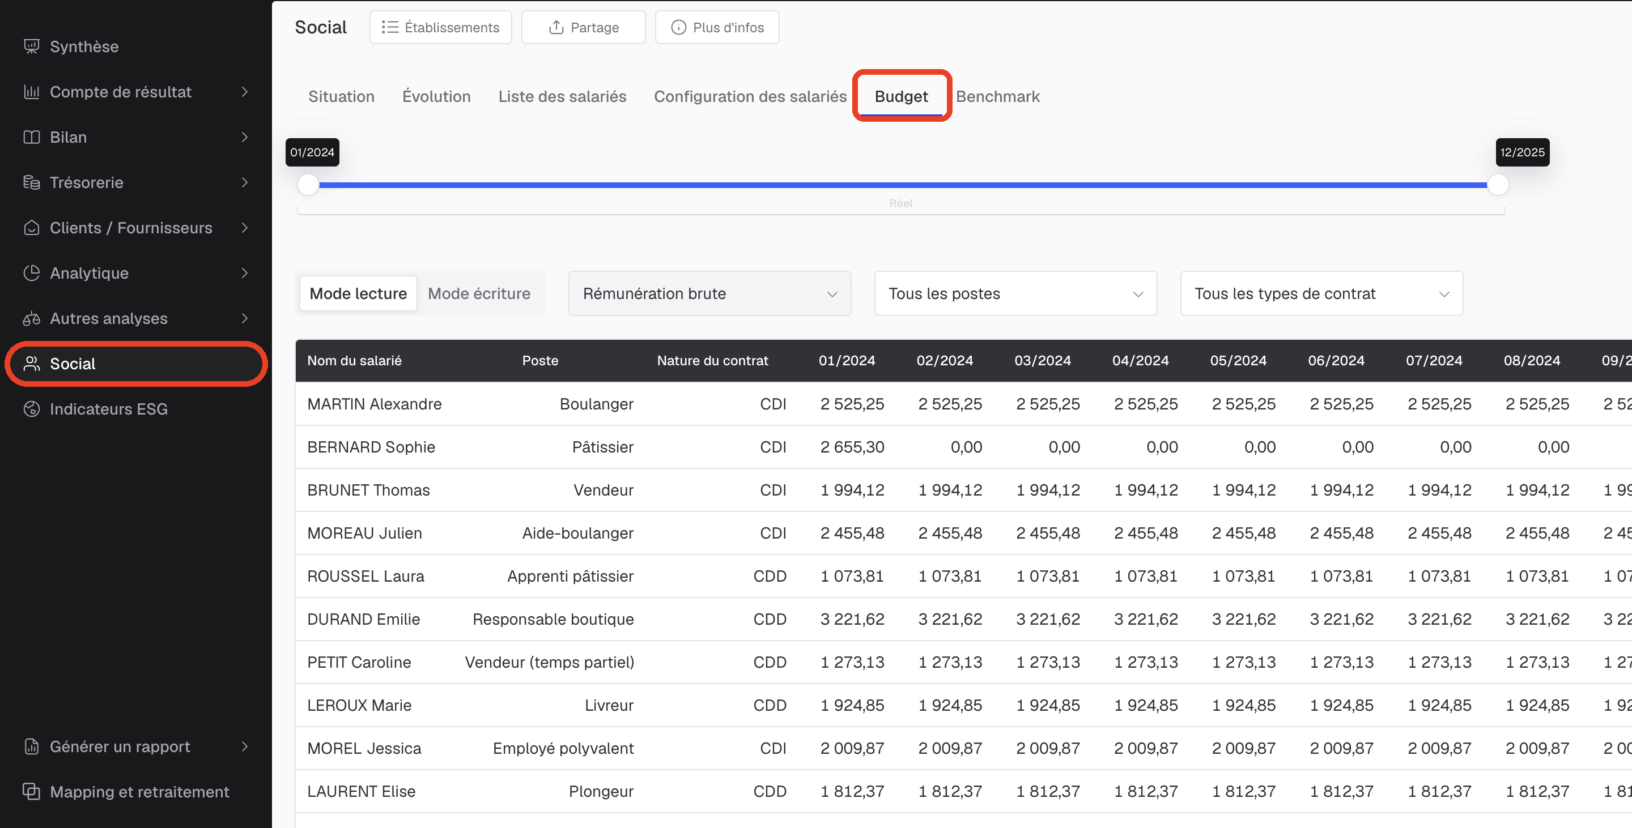Click the Établissements button
The image size is (1632, 828).
(440, 27)
